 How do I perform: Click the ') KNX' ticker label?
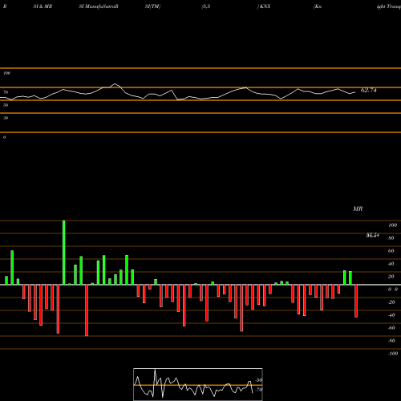click(264, 6)
